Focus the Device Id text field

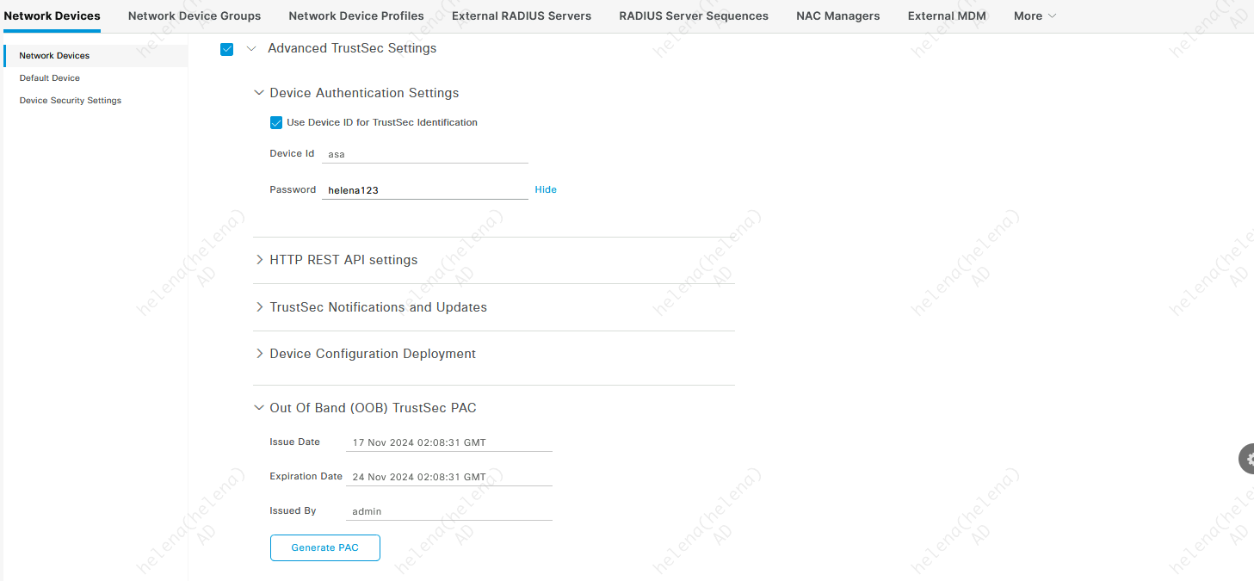pos(424,154)
